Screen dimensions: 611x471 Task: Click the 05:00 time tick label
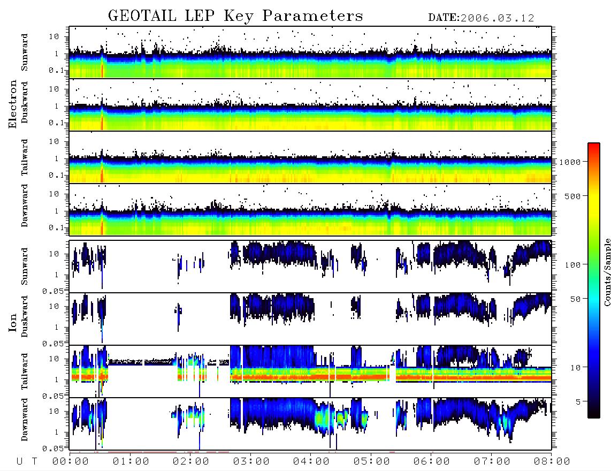[372, 462]
